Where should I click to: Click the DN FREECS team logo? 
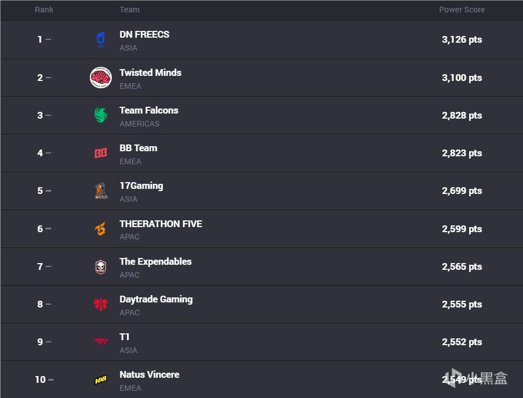coord(101,40)
